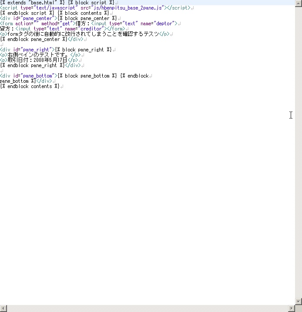
Task: Click the '取引日付：2008年5月17日' text
Action: pos(37,60)
